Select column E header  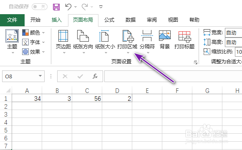click(x=147, y=91)
